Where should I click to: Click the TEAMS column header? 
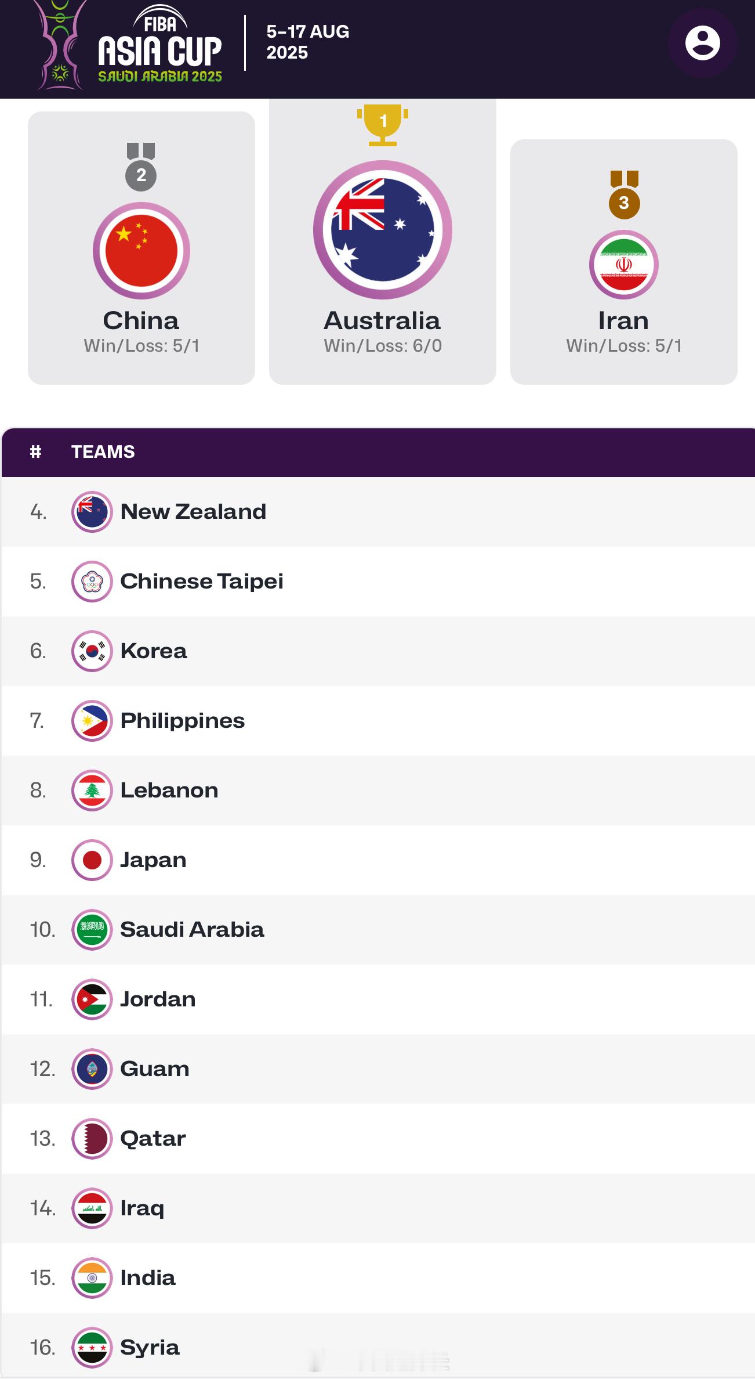(x=103, y=452)
